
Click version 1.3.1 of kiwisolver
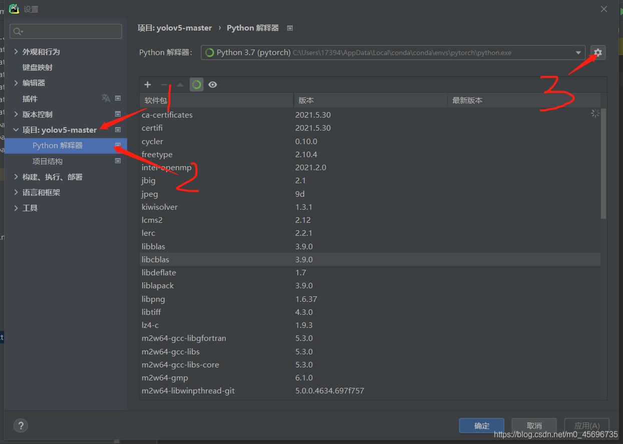pos(304,207)
